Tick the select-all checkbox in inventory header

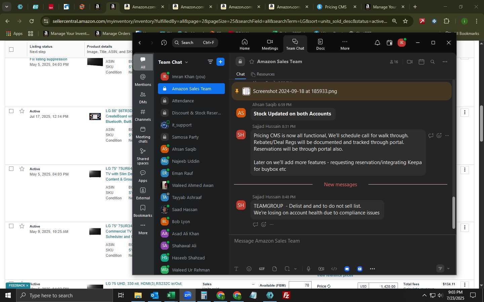(x=11, y=49)
